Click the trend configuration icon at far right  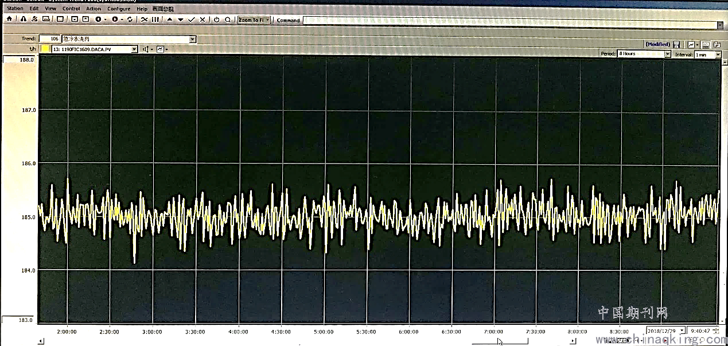point(717,45)
